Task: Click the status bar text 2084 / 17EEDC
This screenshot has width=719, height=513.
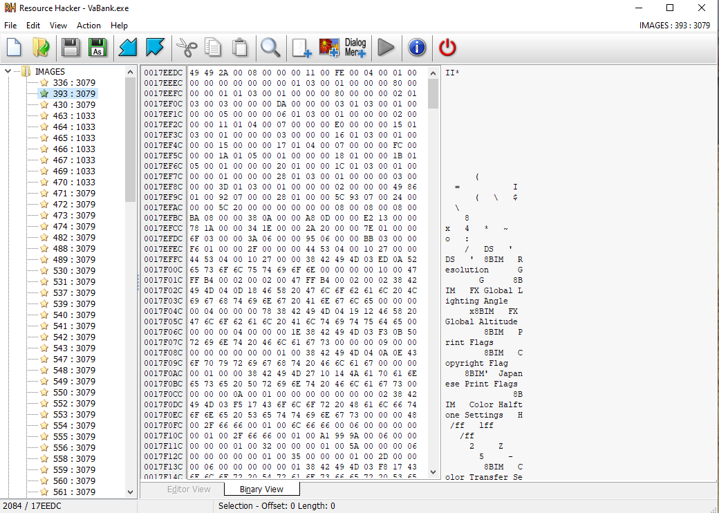Action: pyautogui.click(x=32, y=505)
